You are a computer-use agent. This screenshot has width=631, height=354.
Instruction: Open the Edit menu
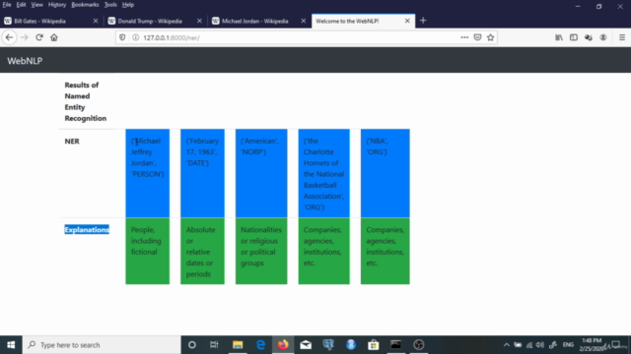(x=21, y=5)
